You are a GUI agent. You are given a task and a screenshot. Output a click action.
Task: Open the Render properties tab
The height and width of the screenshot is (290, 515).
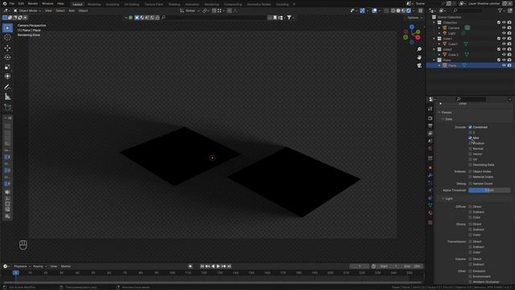click(431, 118)
